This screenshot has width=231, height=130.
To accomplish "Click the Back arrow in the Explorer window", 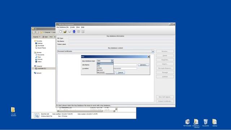I will coord(34,32).
